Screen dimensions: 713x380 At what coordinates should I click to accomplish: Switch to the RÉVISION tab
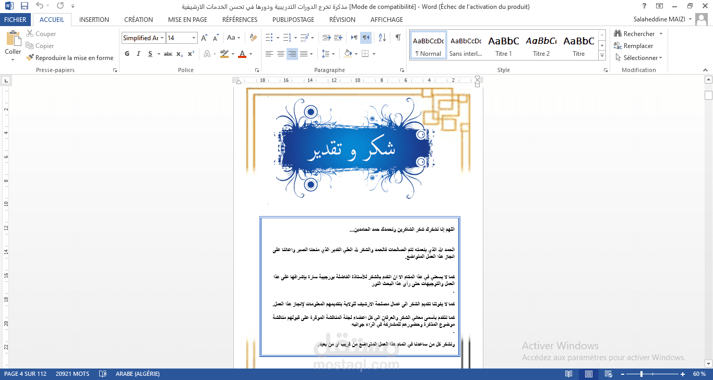tap(342, 20)
